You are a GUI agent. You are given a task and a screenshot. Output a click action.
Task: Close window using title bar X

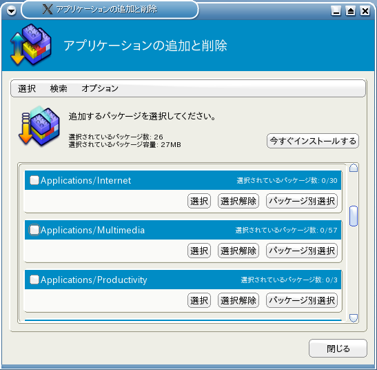pyautogui.click(x=365, y=11)
